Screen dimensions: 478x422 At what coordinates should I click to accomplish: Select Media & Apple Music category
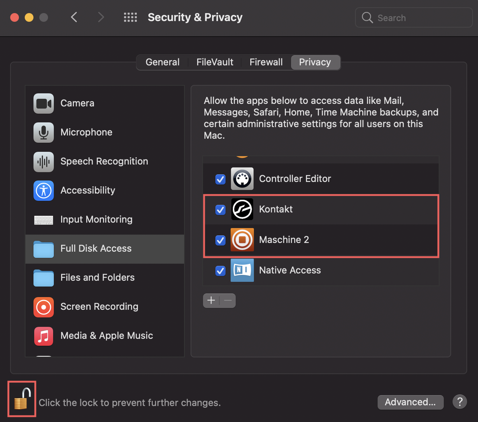coord(106,336)
